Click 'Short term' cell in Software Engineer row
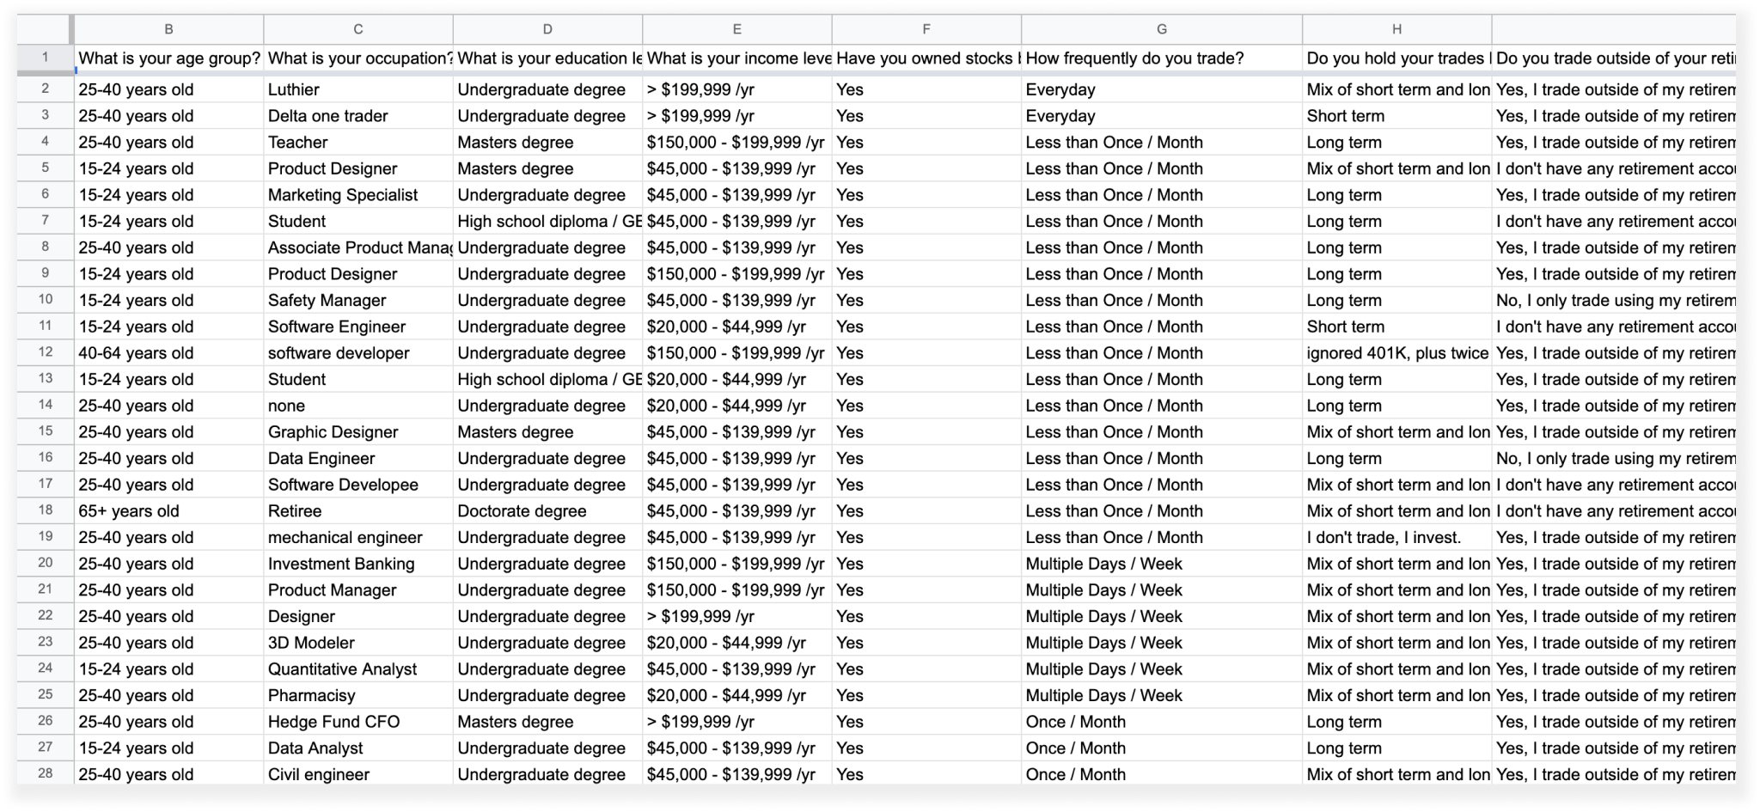 [1397, 327]
